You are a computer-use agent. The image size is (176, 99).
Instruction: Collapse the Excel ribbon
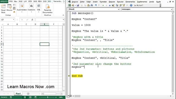63,15
